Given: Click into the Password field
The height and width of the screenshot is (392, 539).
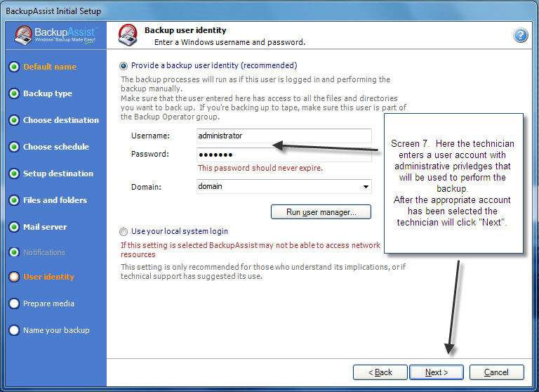Looking at the screenshot, I should (284, 155).
